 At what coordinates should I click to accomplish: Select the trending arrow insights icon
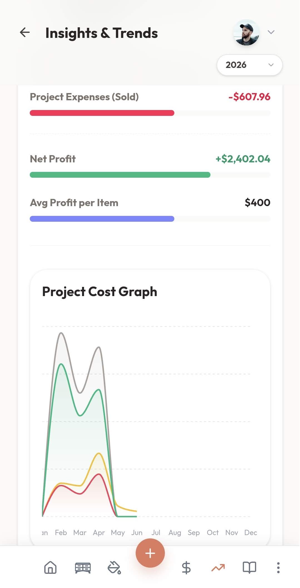[x=218, y=567]
